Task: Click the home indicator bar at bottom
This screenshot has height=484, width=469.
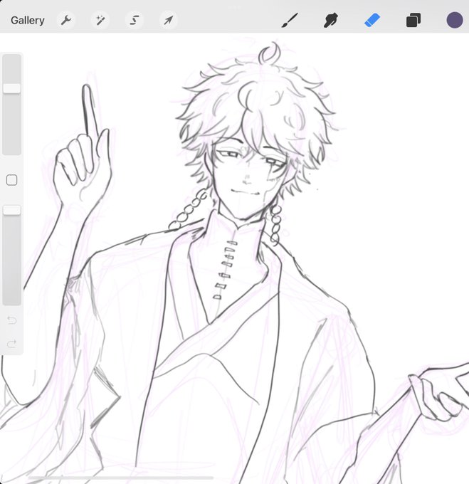Action: coord(121,478)
